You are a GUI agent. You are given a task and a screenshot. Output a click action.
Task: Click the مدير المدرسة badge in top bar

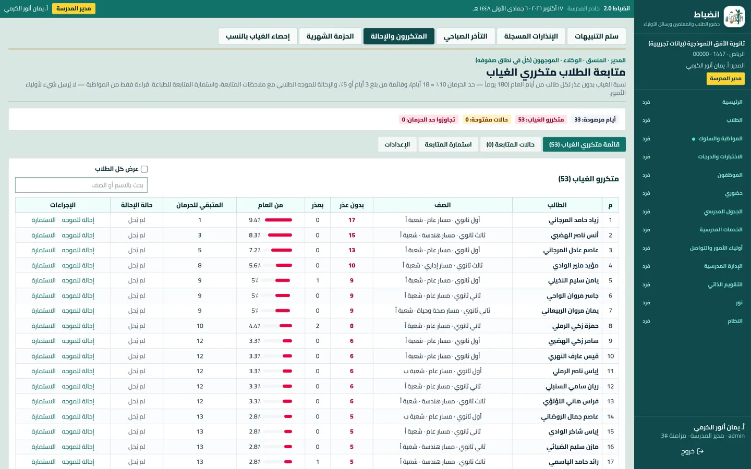[74, 9]
